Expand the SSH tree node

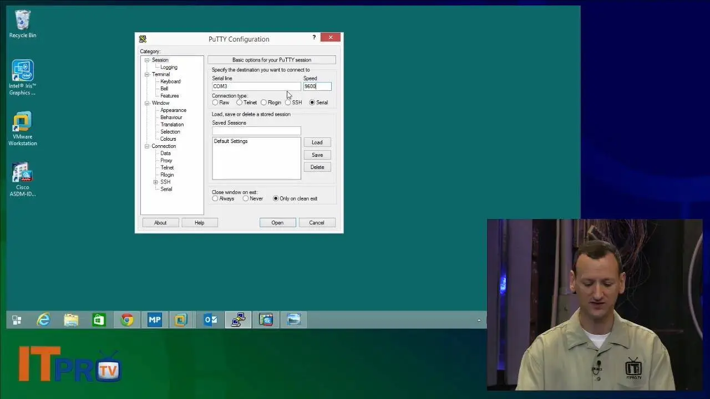(x=156, y=182)
